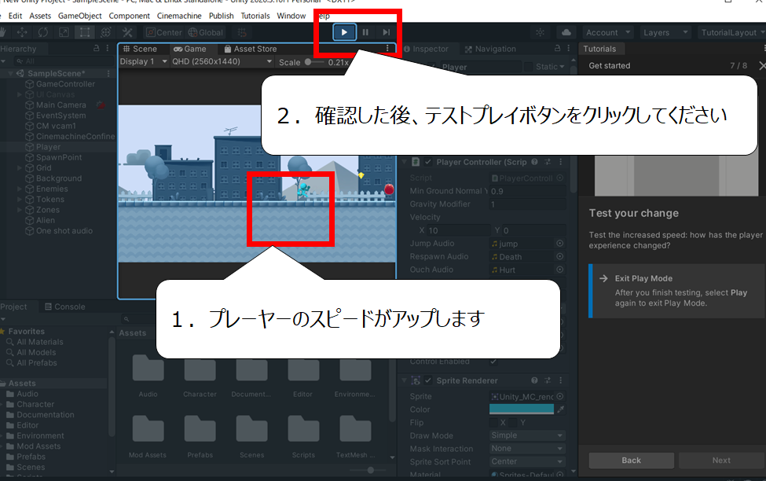The width and height of the screenshot is (766, 481).
Task: Switch to the Asset Store tab
Action: [x=251, y=49]
